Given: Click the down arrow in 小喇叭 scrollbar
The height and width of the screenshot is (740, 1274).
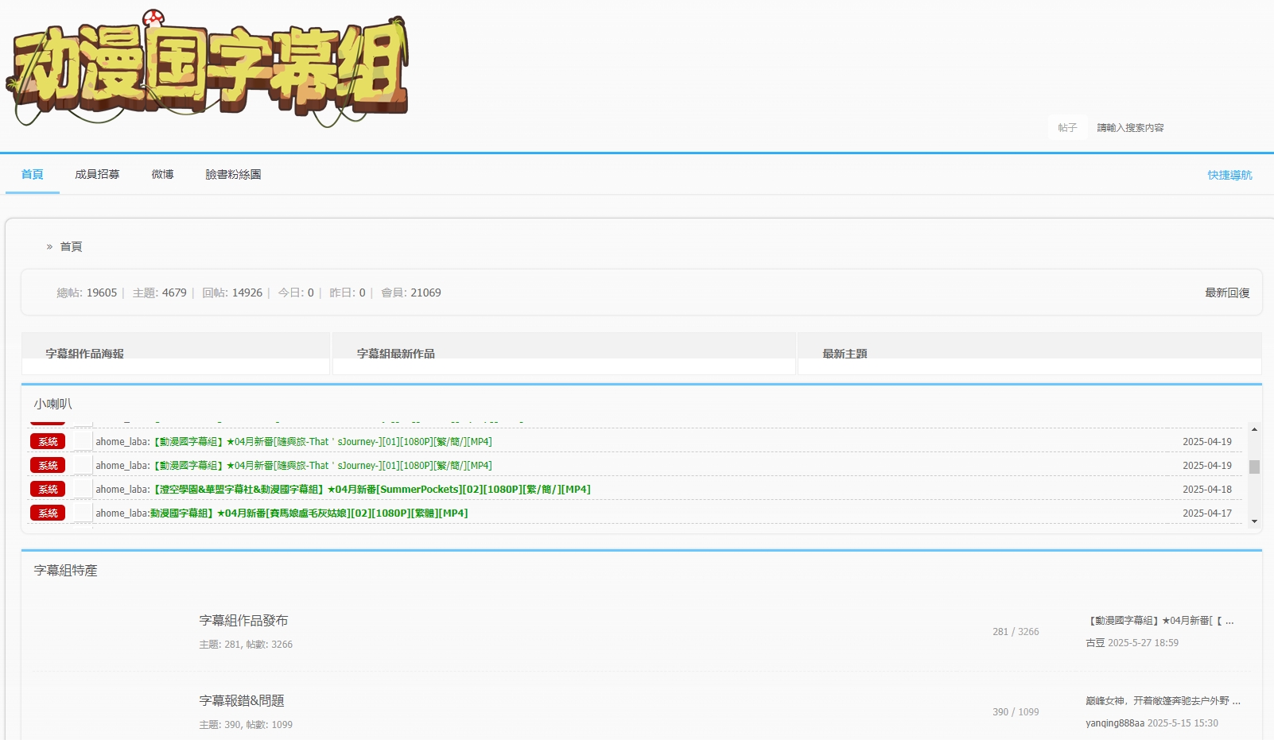Looking at the screenshot, I should [1254, 521].
